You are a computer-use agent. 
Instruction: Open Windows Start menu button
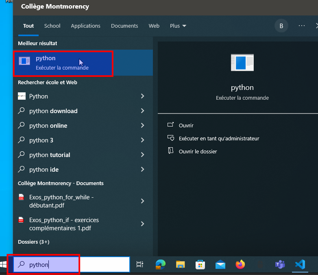point(3,264)
